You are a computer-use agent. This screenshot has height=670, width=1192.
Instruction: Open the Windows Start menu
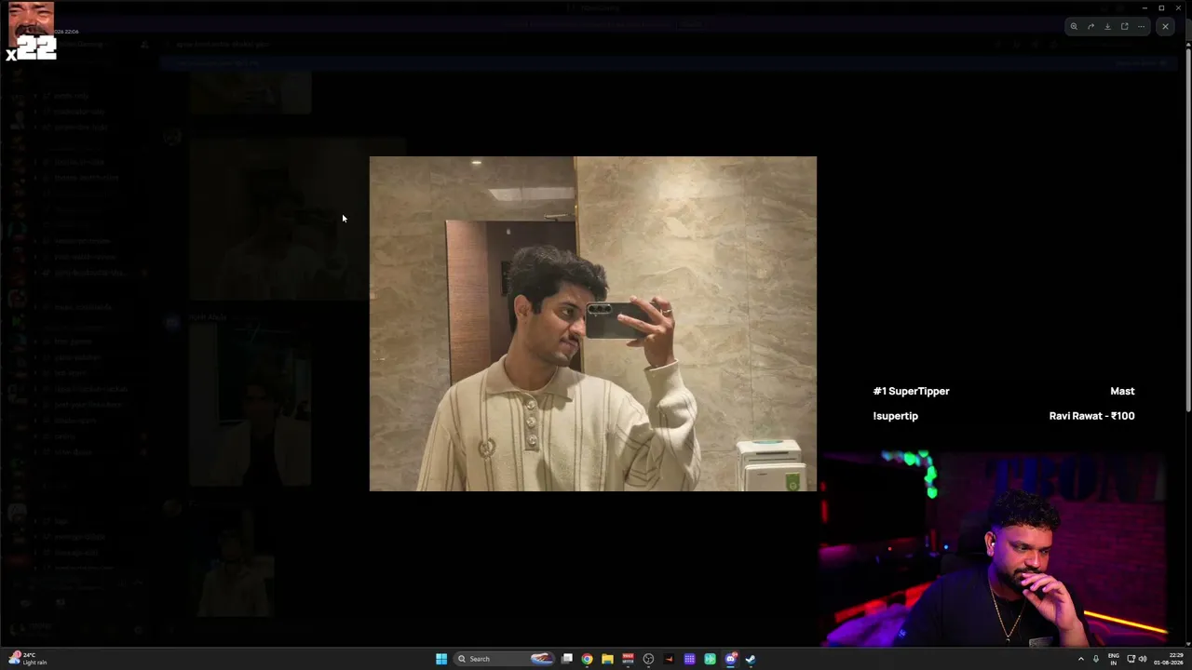click(x=441, y=659)
